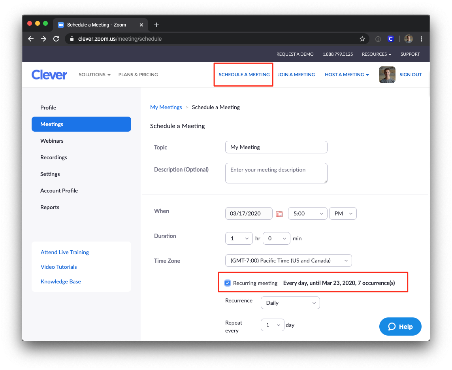The height and width of the screenshot is (370, 452).
Task: Open a new browser tab
Action: [x=156, y=25]
